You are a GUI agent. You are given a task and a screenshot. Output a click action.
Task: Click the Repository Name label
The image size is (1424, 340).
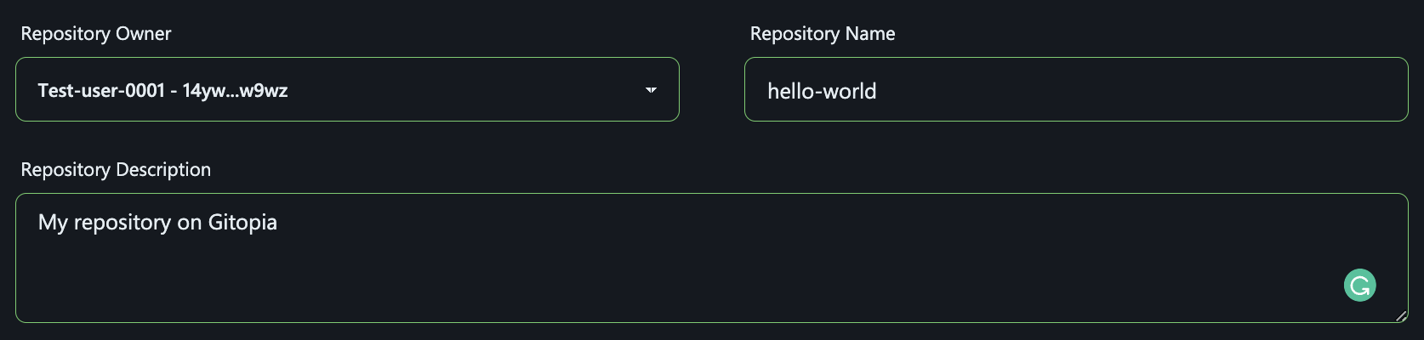tap(823, 34)
